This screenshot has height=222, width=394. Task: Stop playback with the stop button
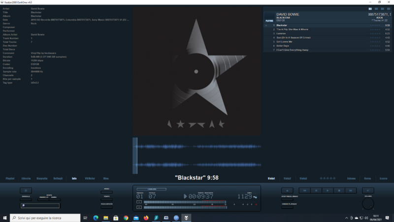tap(339, 190)
